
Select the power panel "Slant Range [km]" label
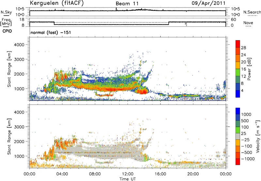(9, 69)
